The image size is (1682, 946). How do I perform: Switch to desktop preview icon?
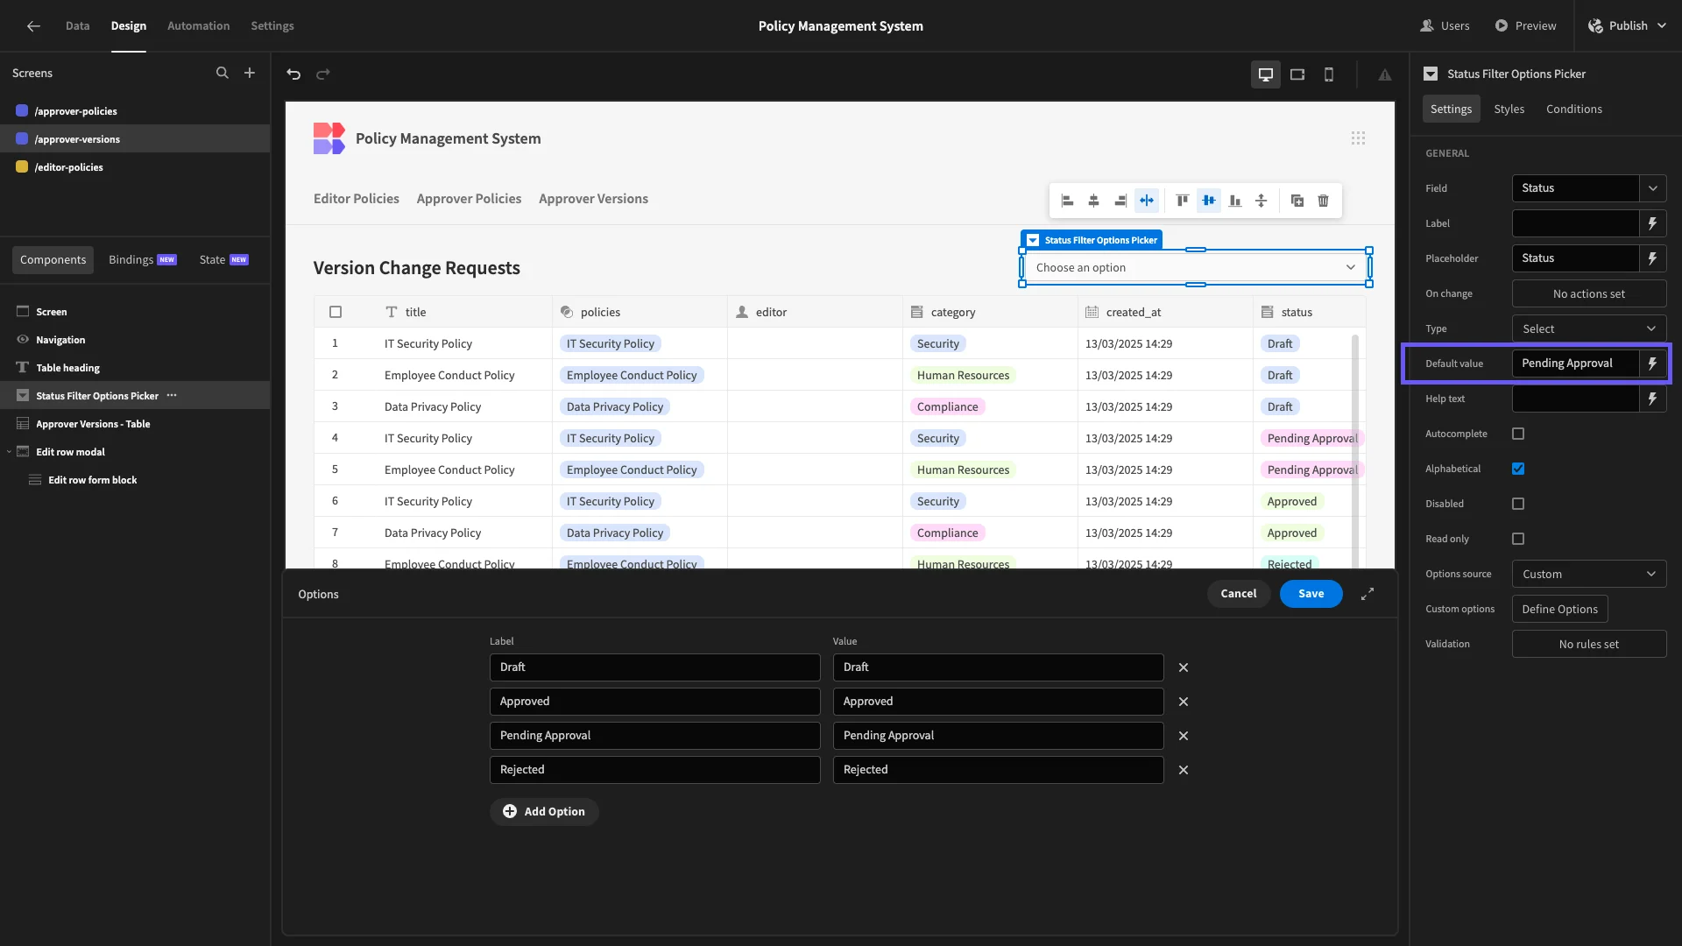click(x=1266, y=74)
